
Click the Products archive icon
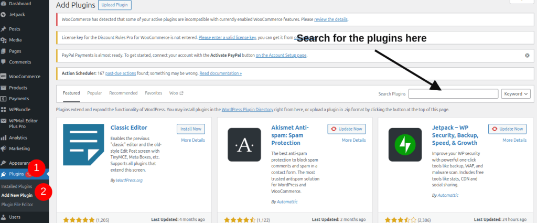tap(4, 88)
